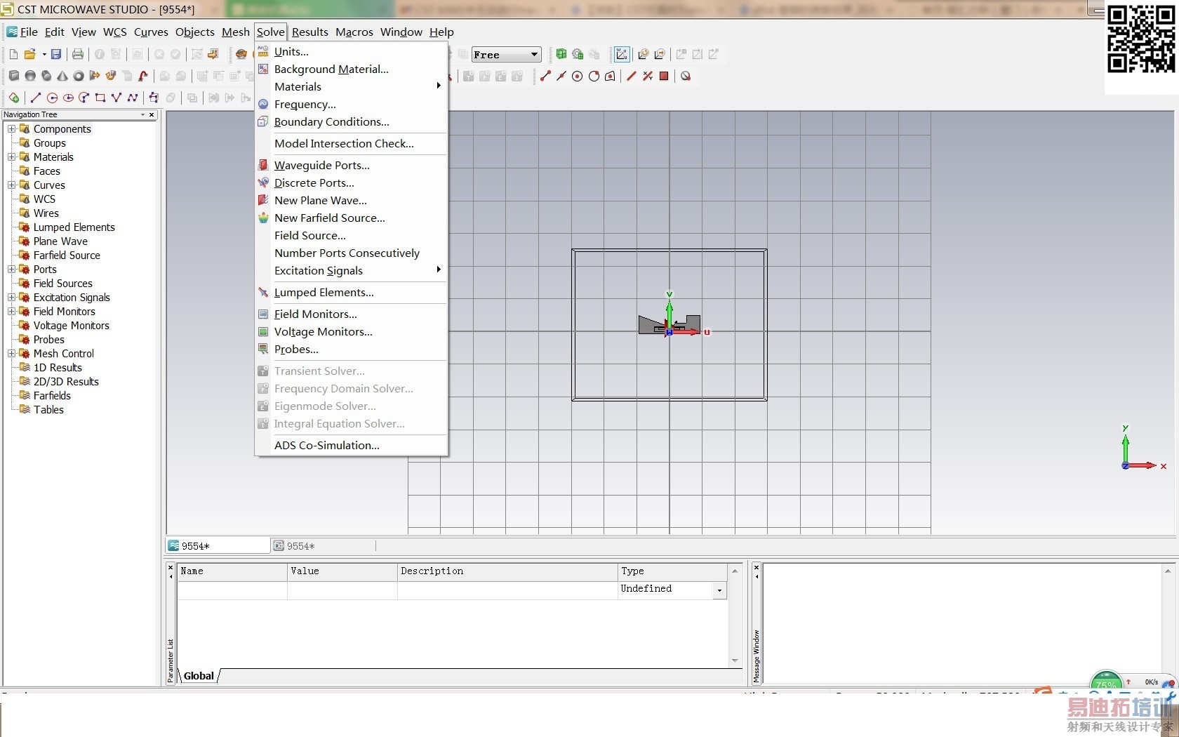This screenshot has height=737, width=1179.
Task: Expand the Curves tree node
Action: coord(11,185)
